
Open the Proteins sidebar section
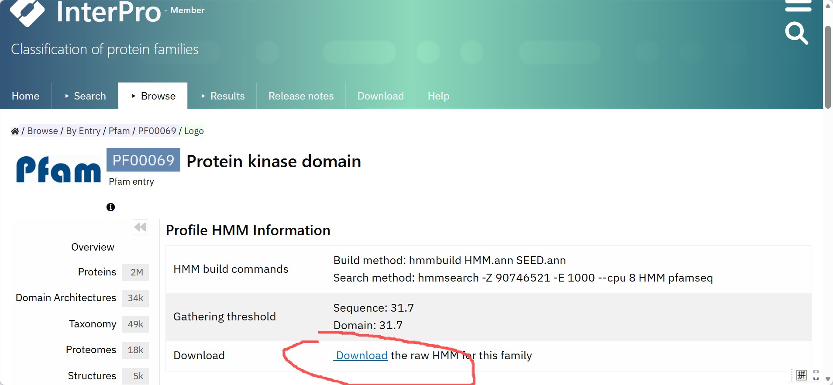97,272
